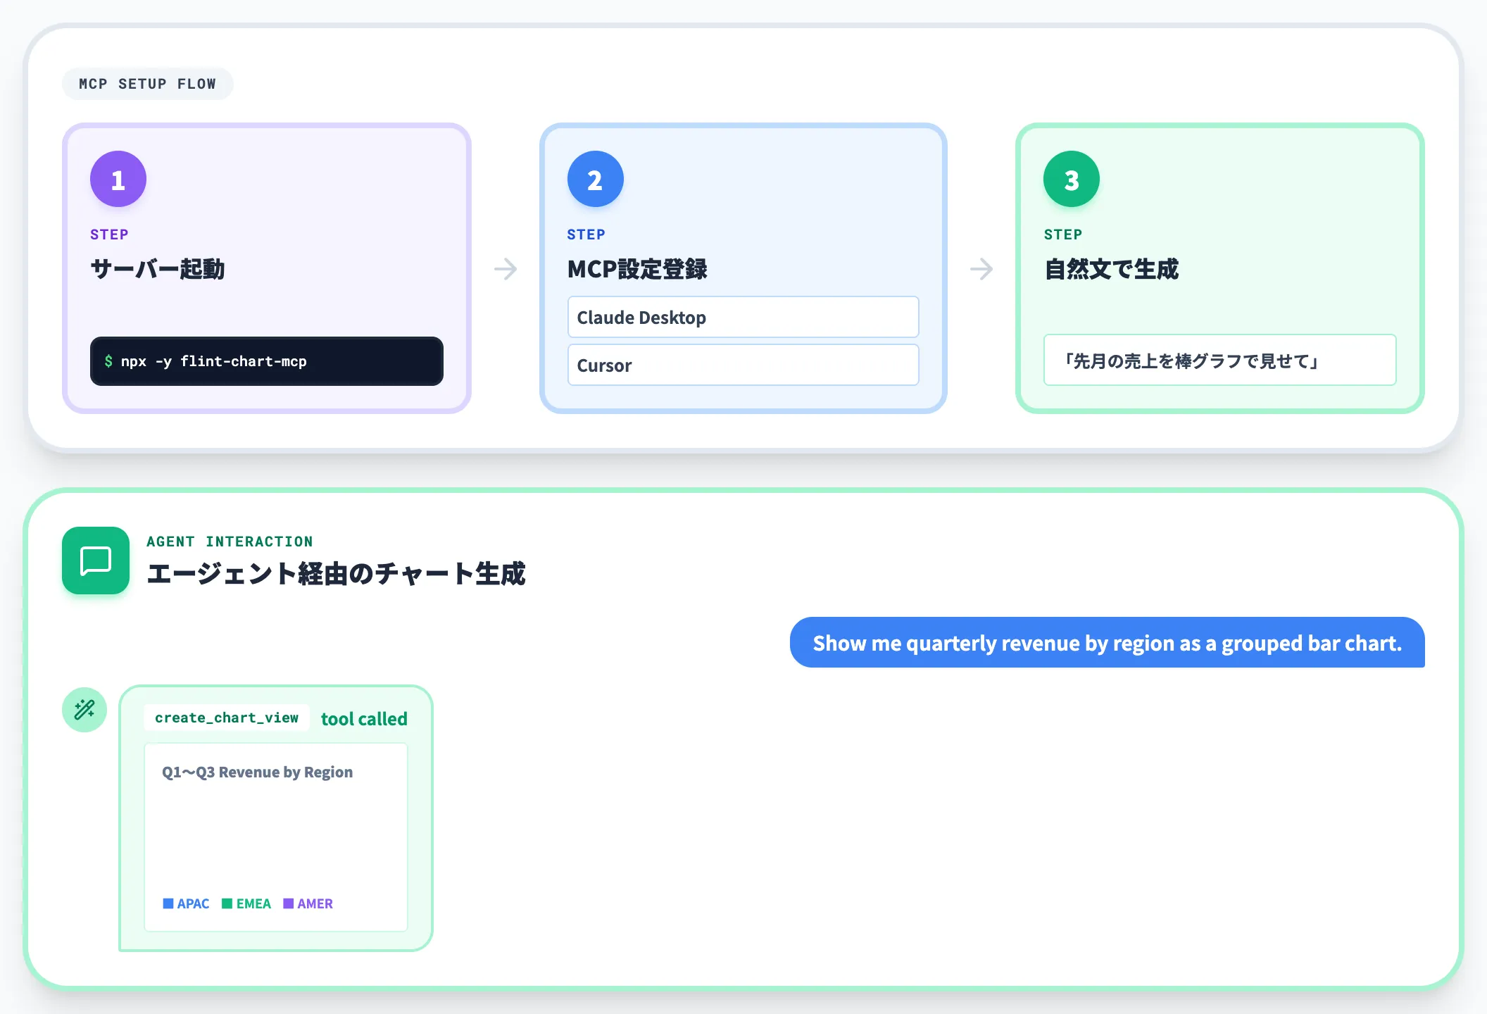
Task: Click the arrow between steps 2 and 3
Action: 981,268
